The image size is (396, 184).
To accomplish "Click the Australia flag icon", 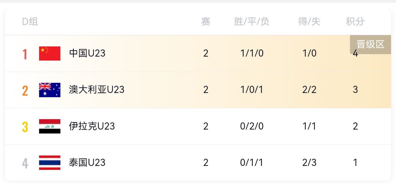I will [49, 90].
